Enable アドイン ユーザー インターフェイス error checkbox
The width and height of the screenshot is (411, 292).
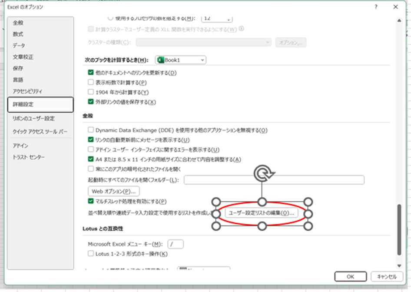point(91,149)
